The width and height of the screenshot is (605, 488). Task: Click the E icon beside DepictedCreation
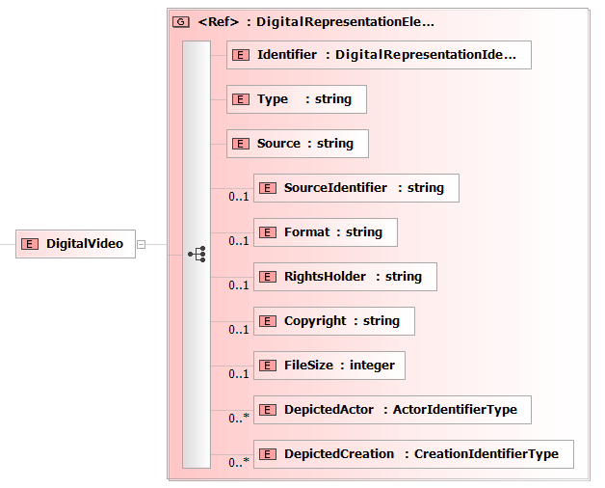coord(269,454)
